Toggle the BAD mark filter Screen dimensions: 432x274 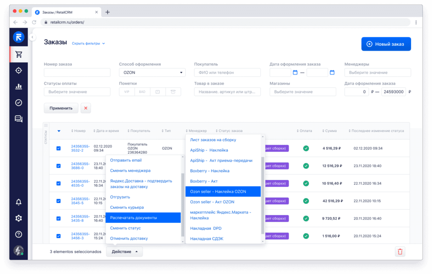coord(142,92)
